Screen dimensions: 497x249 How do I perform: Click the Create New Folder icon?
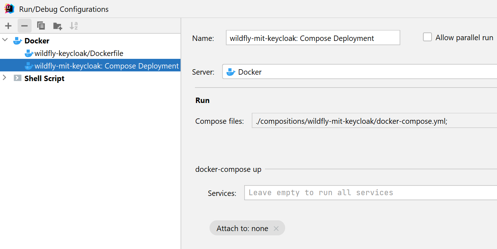click(x=58, y=26)
